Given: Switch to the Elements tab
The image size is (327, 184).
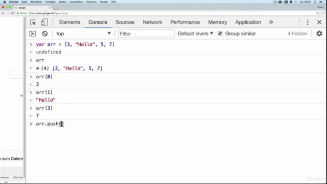Looking at the screenshot, I should [69, 22].
